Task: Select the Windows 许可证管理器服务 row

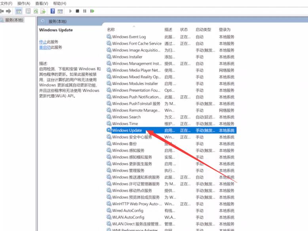Action: coord(171,184)
